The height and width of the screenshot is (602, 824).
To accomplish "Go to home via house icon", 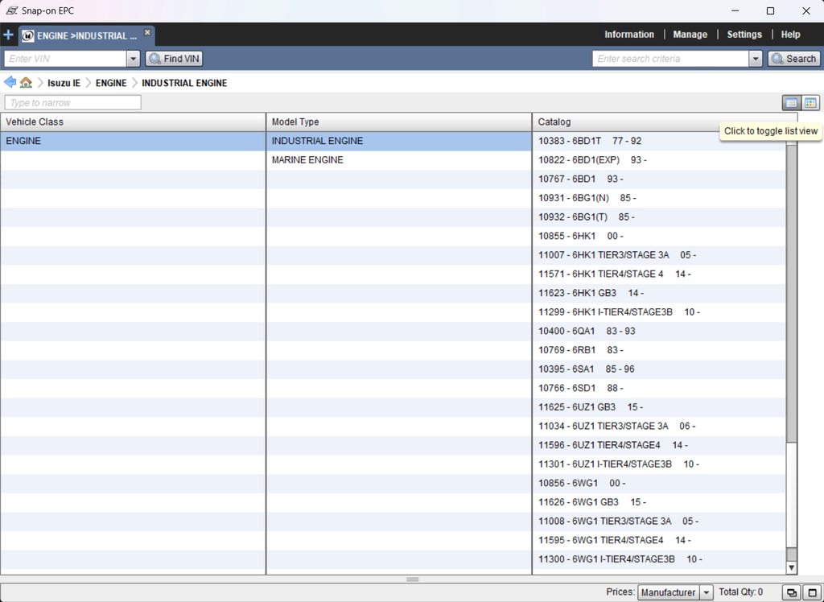I will point(26,83).
